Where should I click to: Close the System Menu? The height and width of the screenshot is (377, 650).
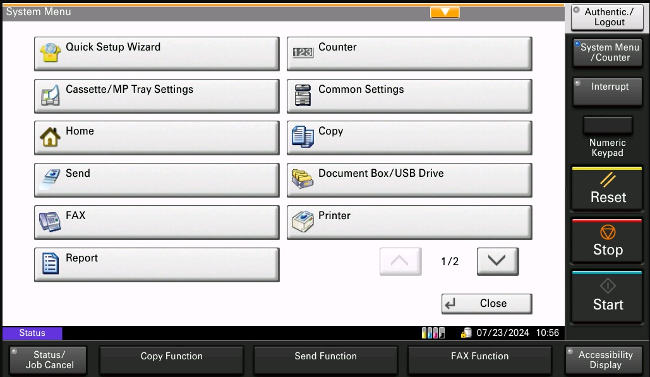click(486, 304)
